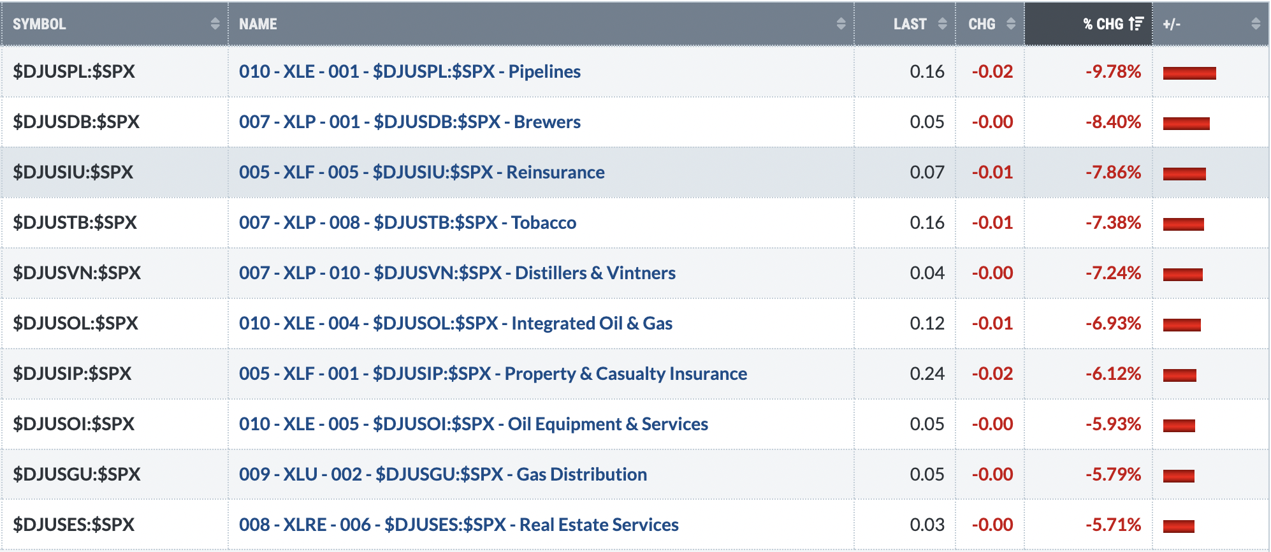Sort table by SYMBOL header
Viewport: 1271px width, 552px height.
(40, 24)
